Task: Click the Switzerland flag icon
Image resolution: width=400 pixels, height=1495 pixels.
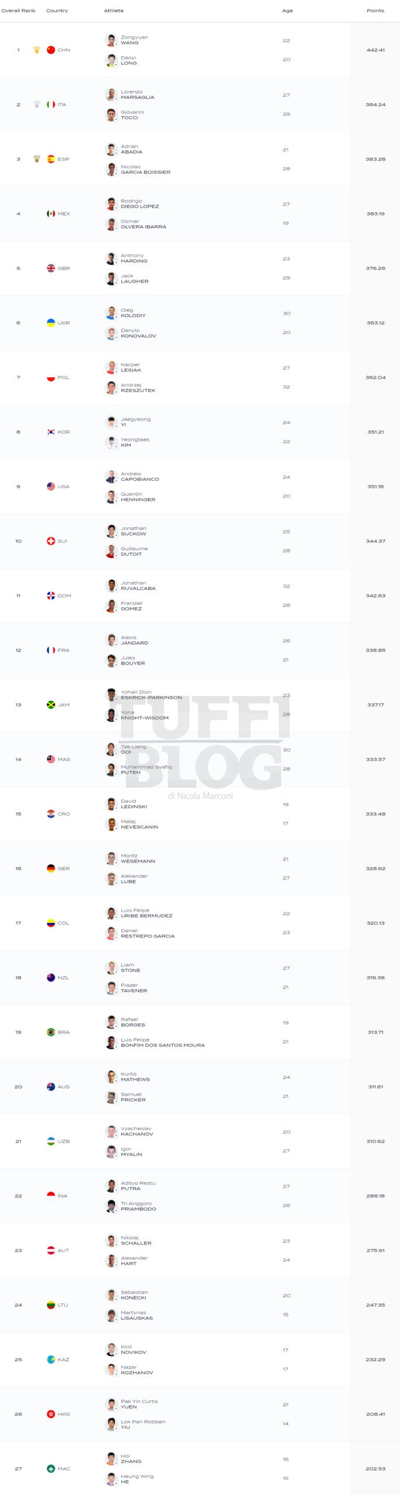Action: click(51, 541)
